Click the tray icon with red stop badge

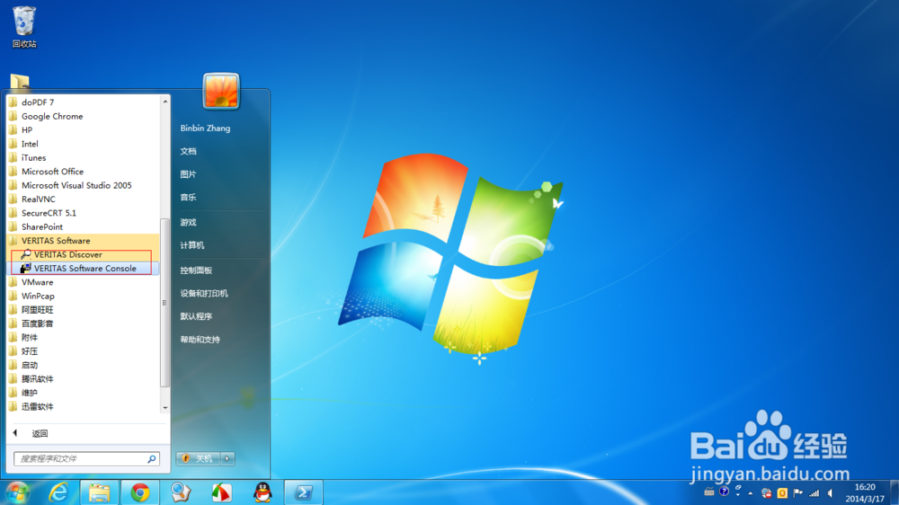point(767,493)
